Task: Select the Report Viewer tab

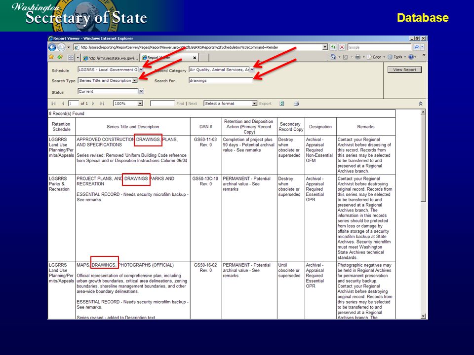Action: pyautogui.click(x=169, y=57)
